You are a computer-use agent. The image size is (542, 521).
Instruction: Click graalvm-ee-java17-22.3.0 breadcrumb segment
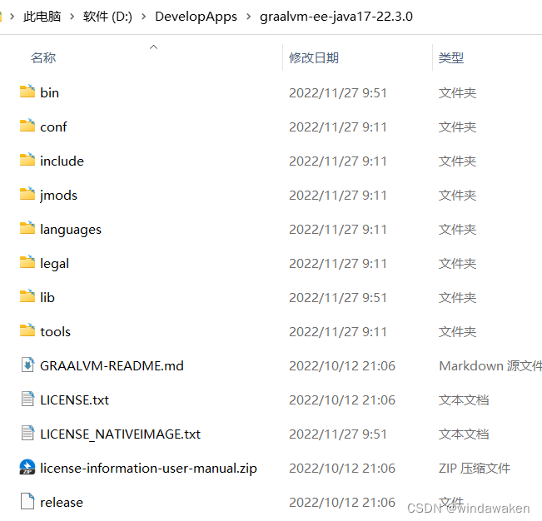coord(336,17)
